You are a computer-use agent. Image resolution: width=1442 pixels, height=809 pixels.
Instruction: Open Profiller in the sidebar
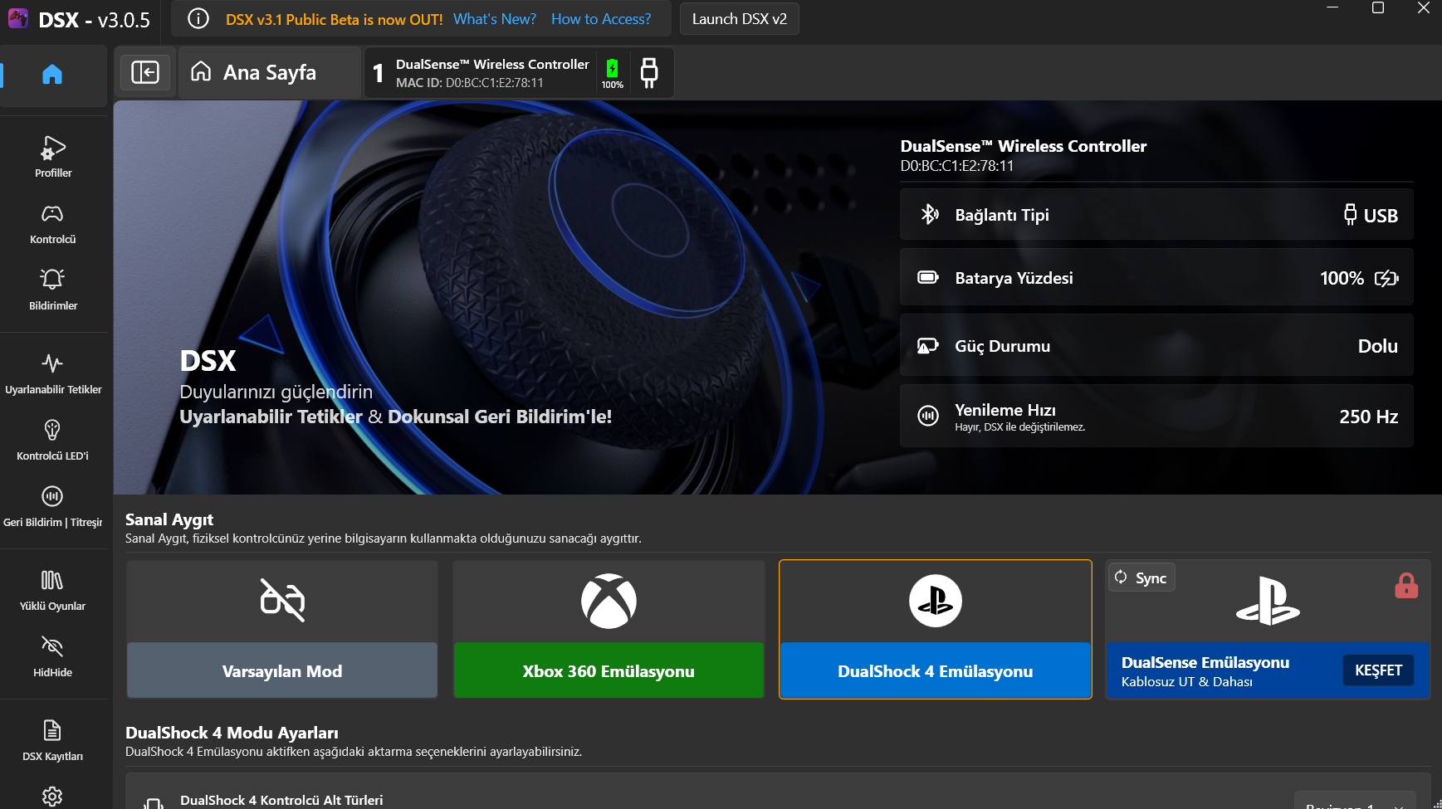click(53, 157)
